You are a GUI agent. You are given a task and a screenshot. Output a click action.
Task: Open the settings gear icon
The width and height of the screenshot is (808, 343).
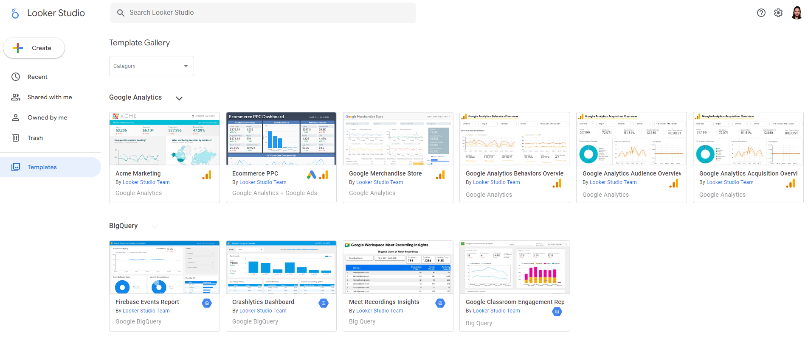[x=778, y=13]
